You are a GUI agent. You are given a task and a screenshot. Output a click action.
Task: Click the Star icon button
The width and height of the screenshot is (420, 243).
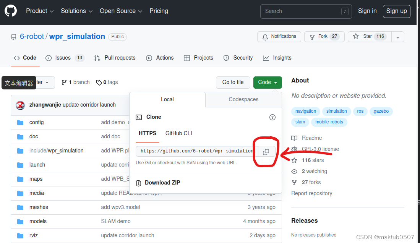pyautogui.click(x=356, y=36)
